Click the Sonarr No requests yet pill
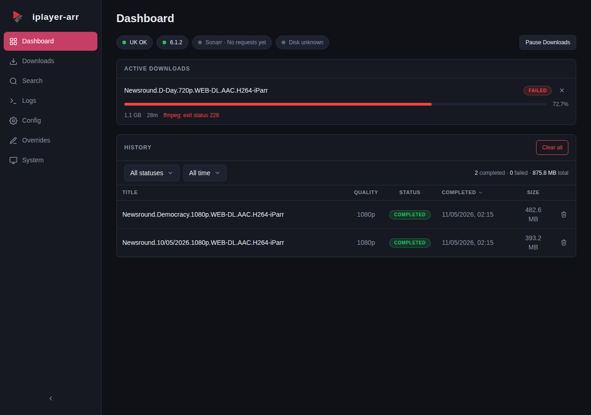This screenshot has width=591, height=415. point(232,42)
